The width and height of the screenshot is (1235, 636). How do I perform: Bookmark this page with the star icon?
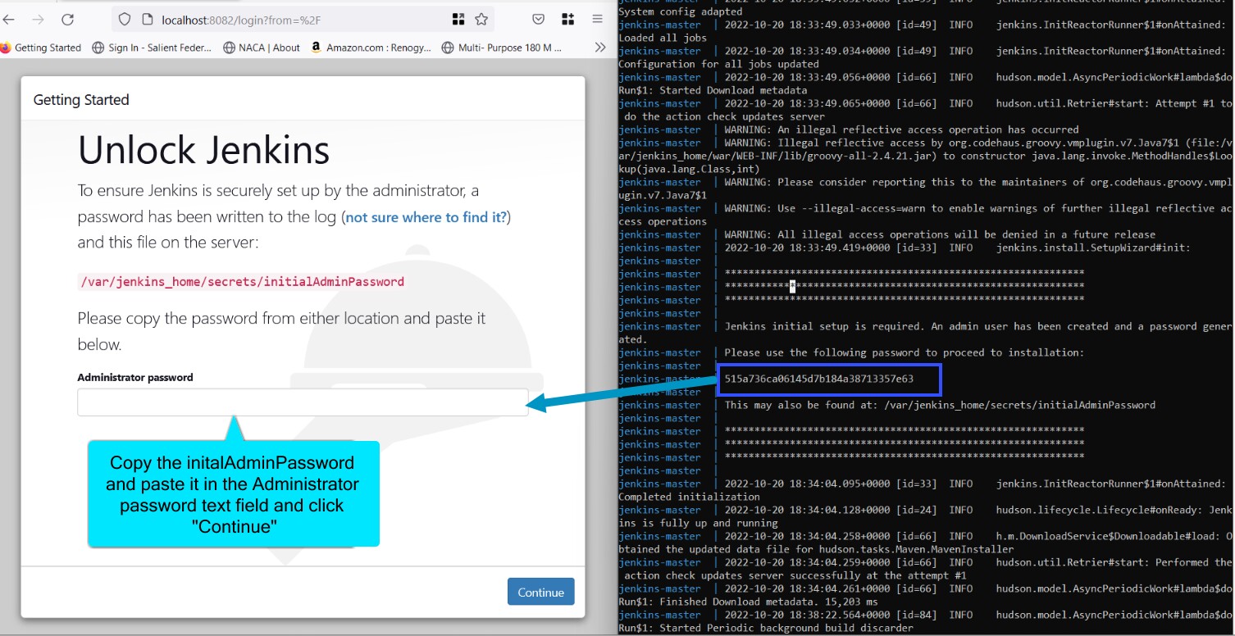point(481,19)
